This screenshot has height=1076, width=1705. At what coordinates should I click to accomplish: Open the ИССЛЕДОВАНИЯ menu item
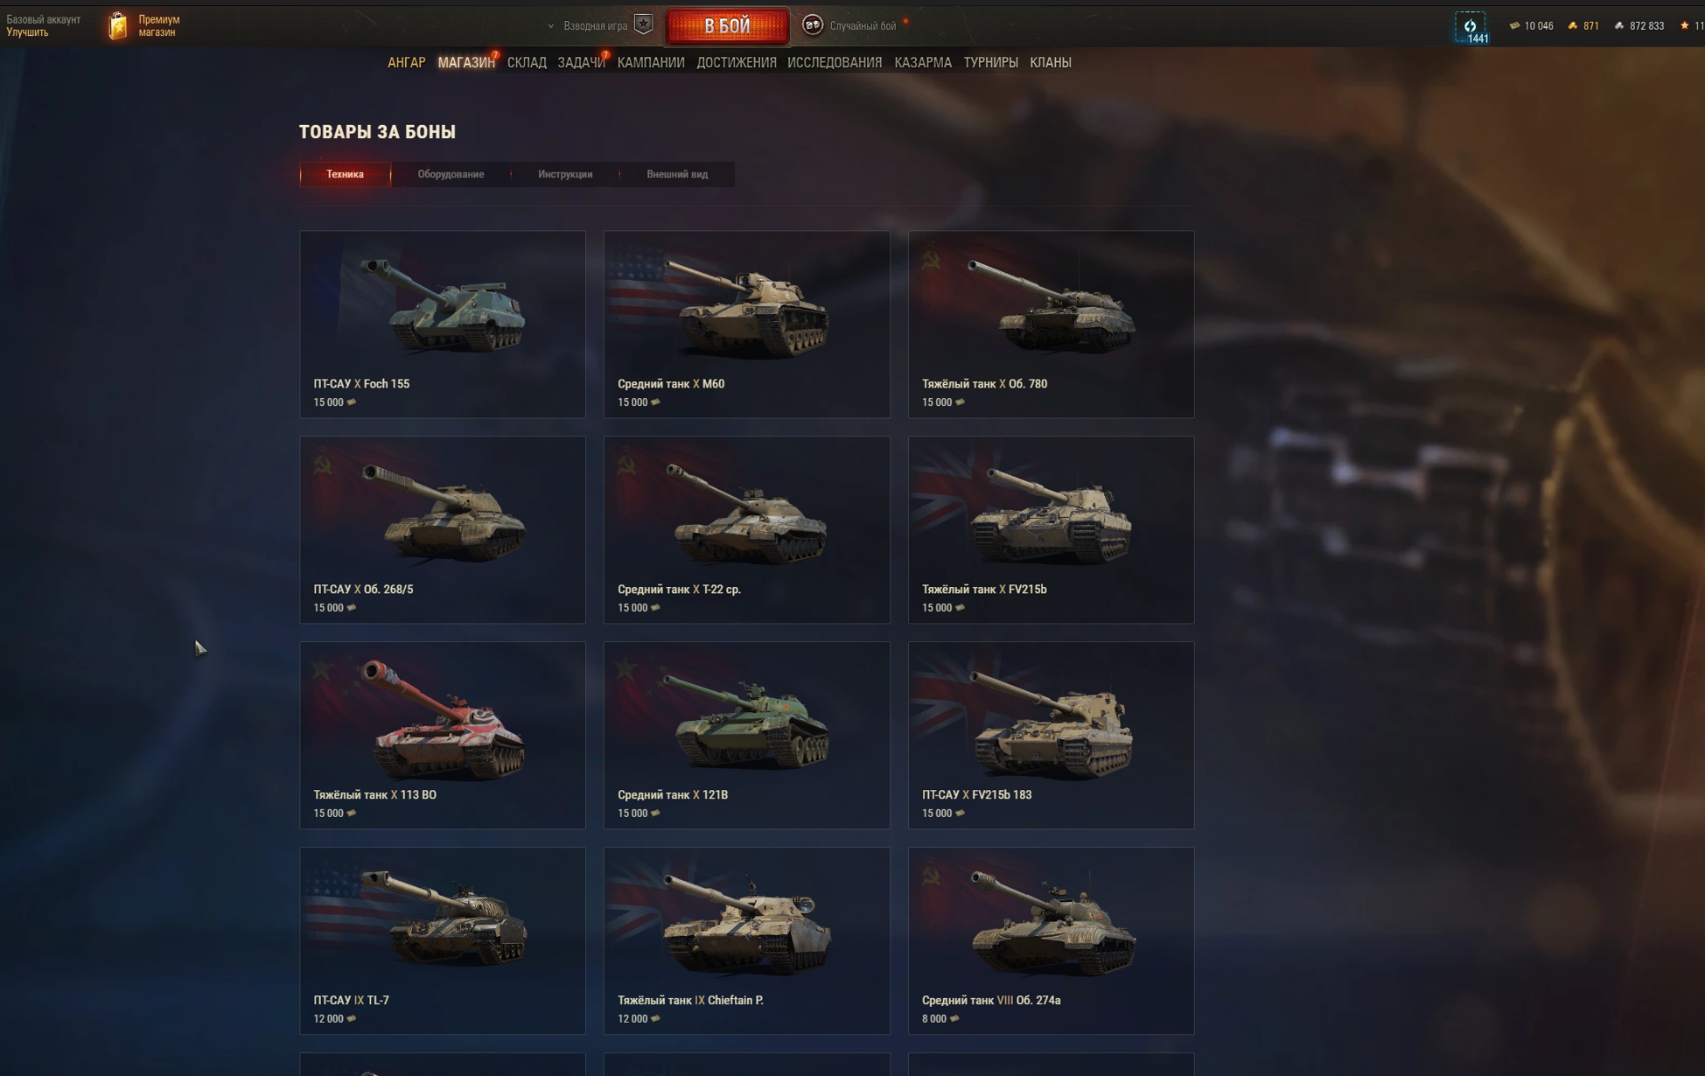tap(835, 62)
